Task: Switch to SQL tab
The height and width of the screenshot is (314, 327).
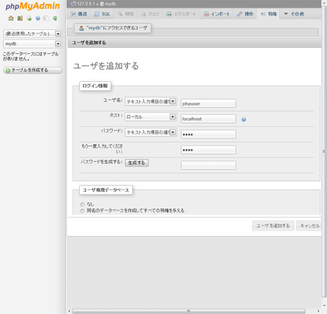Action: (102, 14)
